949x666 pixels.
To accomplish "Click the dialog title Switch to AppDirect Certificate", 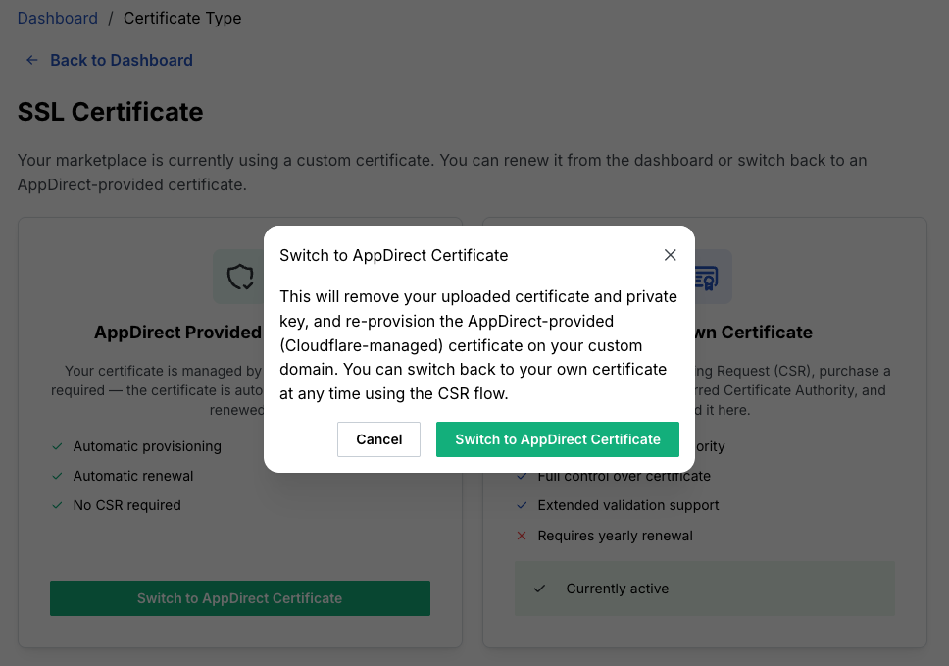I will pyautogui.click(x=393, y=255).
